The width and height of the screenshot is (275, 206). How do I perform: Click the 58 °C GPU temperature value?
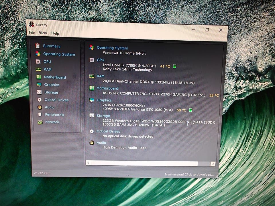[181, 110]
